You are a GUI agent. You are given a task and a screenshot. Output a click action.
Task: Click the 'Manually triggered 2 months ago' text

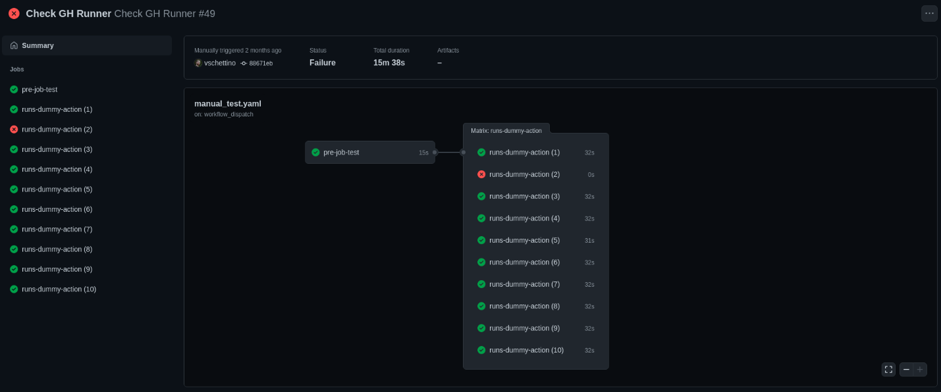238,50
